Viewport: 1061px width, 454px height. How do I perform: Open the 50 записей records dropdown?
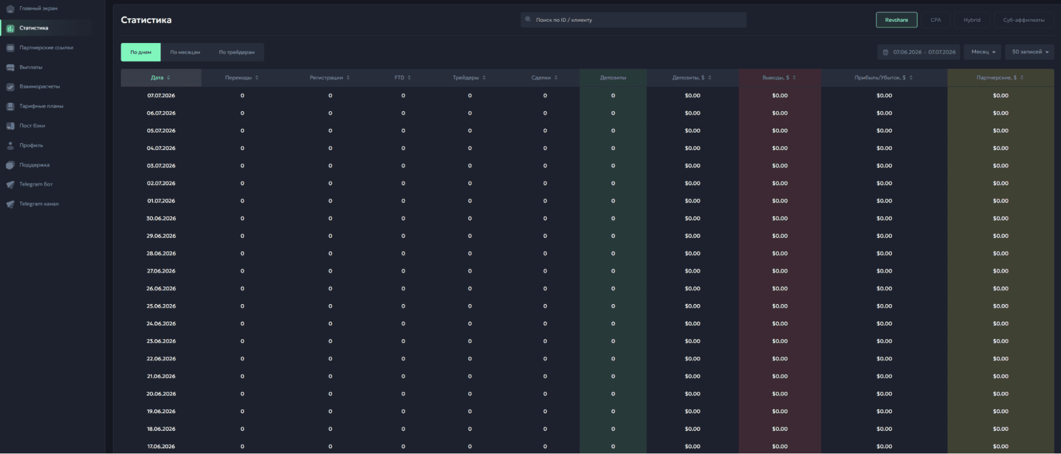pos(1030,52)
